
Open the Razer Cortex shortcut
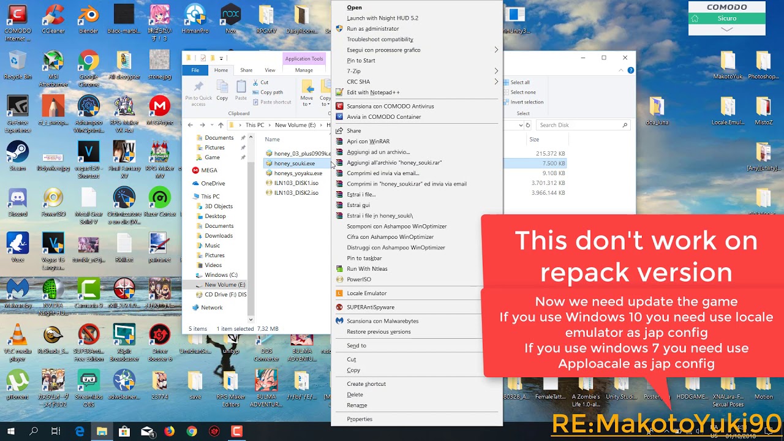(160, 202)
